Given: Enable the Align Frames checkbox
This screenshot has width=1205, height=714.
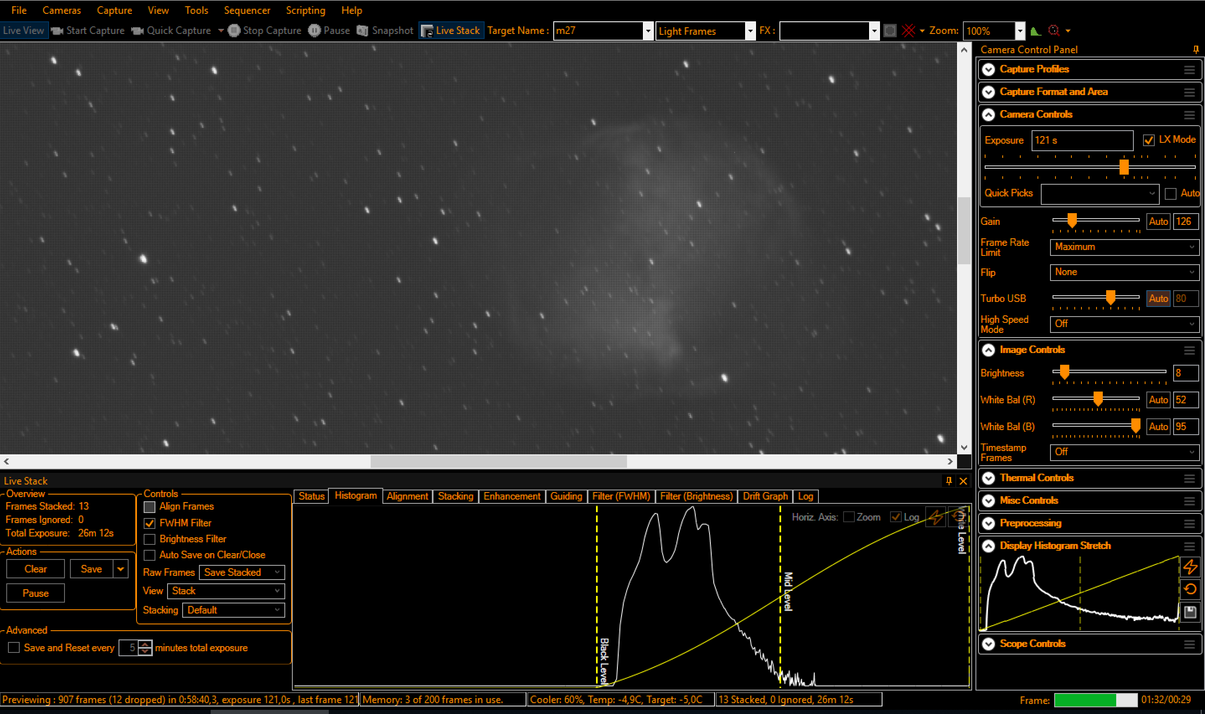Looking at the screenshot, I should (x=150, y=507).
